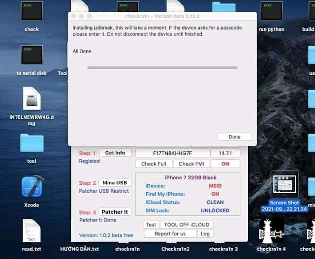The height and width of the screenshot is (259, 315).
Task: Click the TOOL OFF iCLOUD button
Action: point(187,225)
